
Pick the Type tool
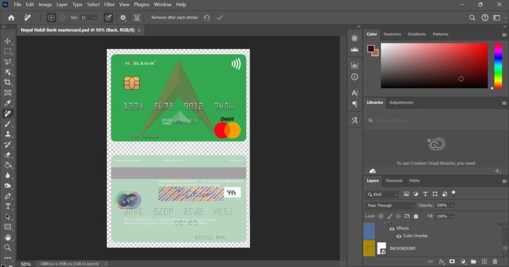pos(8,206)
